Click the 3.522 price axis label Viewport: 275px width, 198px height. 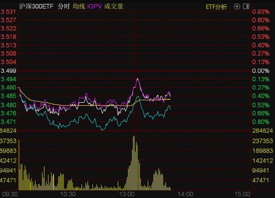[x=8, y=28]
